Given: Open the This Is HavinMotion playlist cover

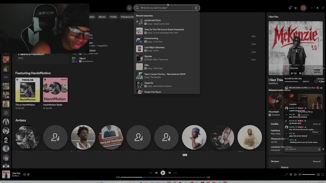Looking at the screenshot, I should coord(28,90).
